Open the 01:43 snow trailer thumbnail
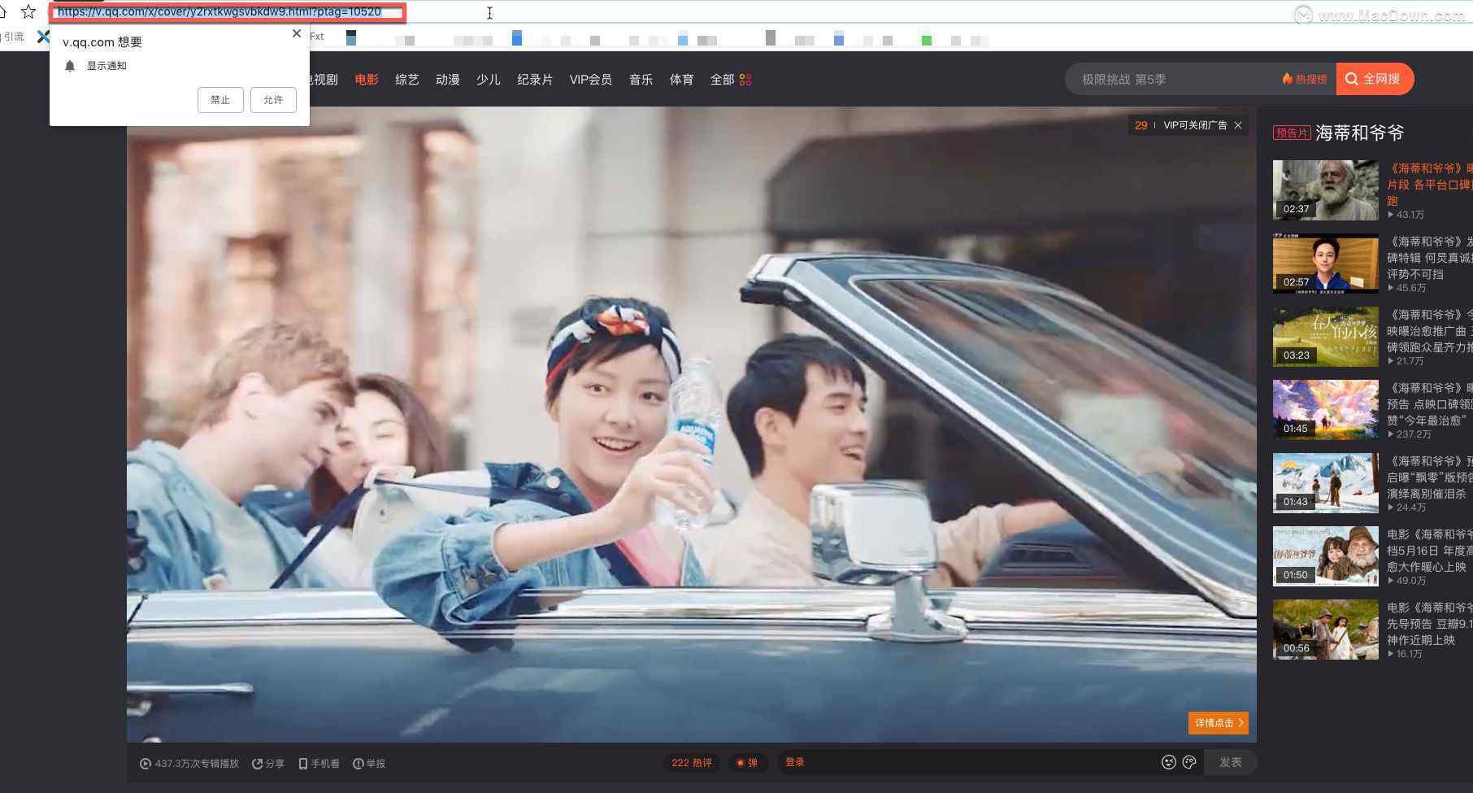 (x=1326, y=483)
